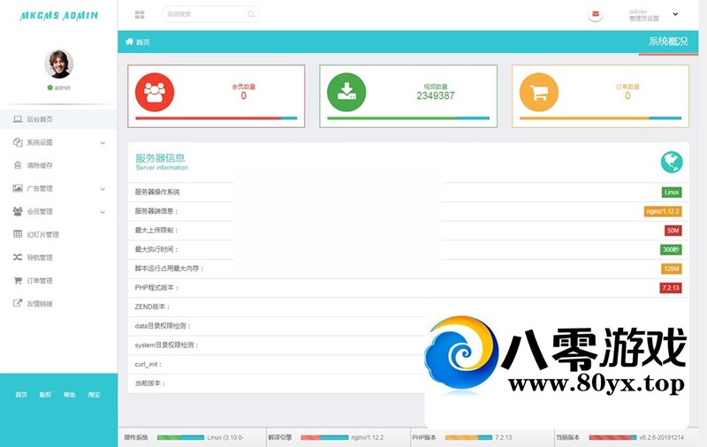Click the 当前版本 status progress bar
The image size is (707, 447).
[612, 437]
